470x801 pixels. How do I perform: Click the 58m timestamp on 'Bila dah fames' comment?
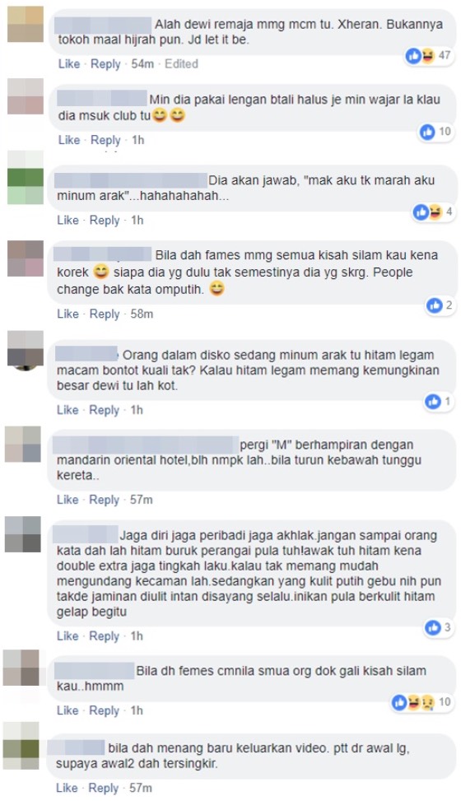(x=142, y=314)
